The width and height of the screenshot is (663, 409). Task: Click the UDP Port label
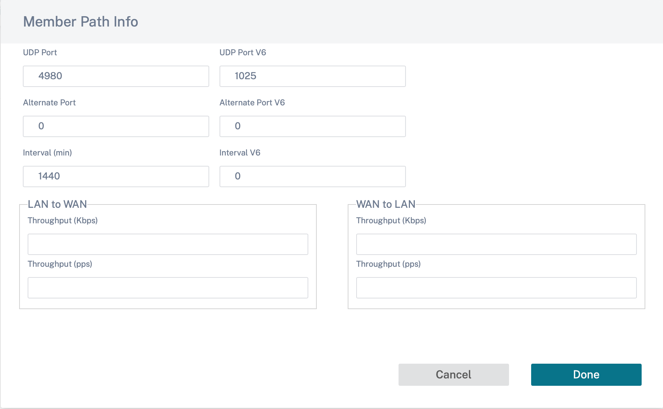[x=40, y=52]
